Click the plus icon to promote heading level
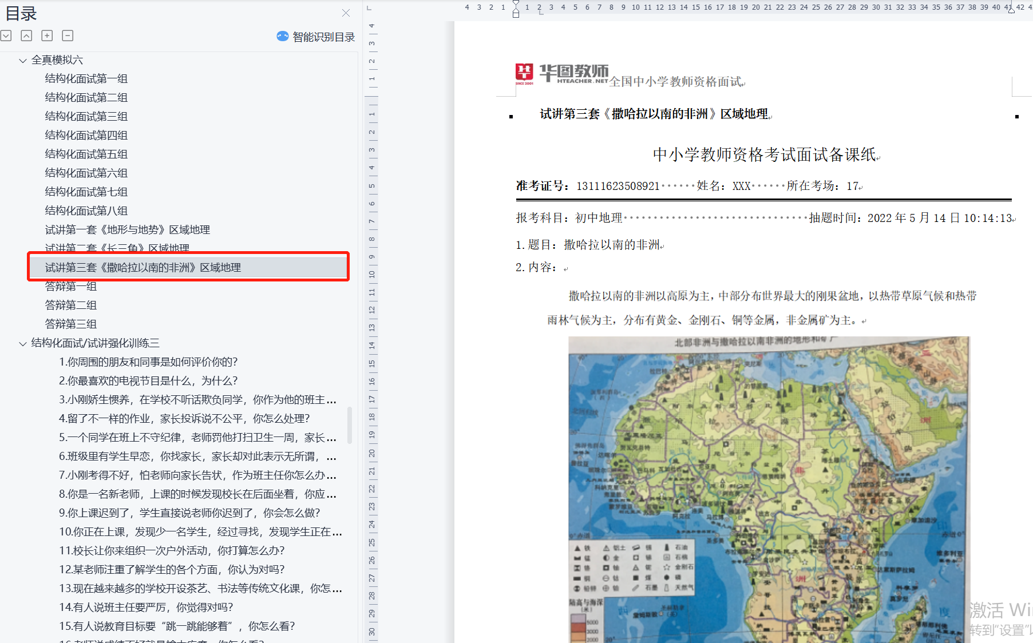 coord(47,36)
